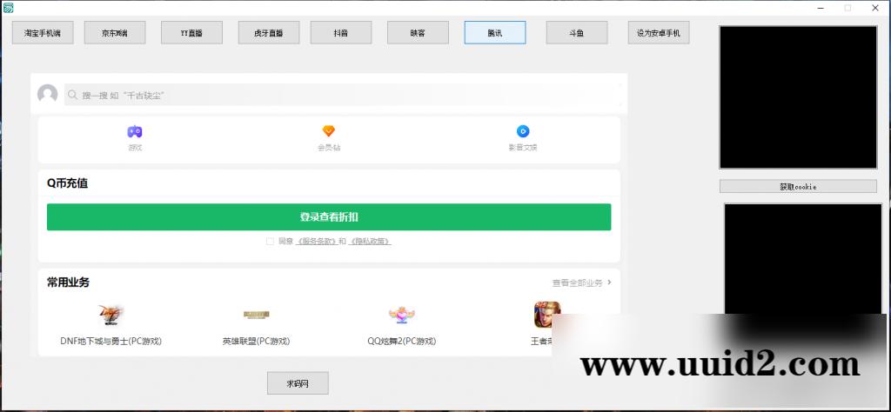The height and width of the screenshot is (412, 891).
Task: Click the 常用业务 heading
Action: [x=68, y=282]
